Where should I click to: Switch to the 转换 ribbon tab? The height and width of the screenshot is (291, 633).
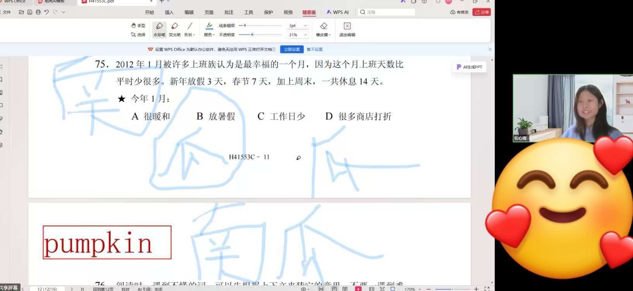(x=288, y=12)
